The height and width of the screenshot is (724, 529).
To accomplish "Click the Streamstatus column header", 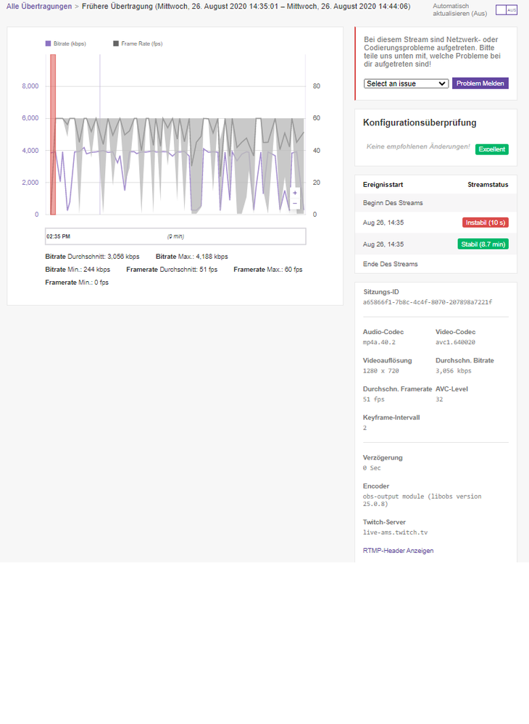I will point(487,185).
